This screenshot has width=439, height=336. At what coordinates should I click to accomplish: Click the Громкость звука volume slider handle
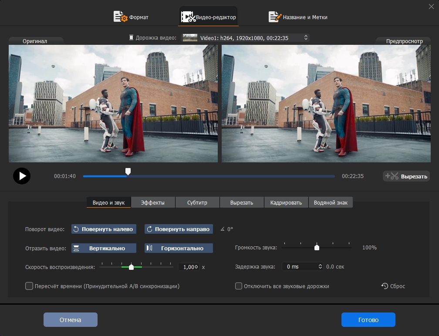pos(317,248)
